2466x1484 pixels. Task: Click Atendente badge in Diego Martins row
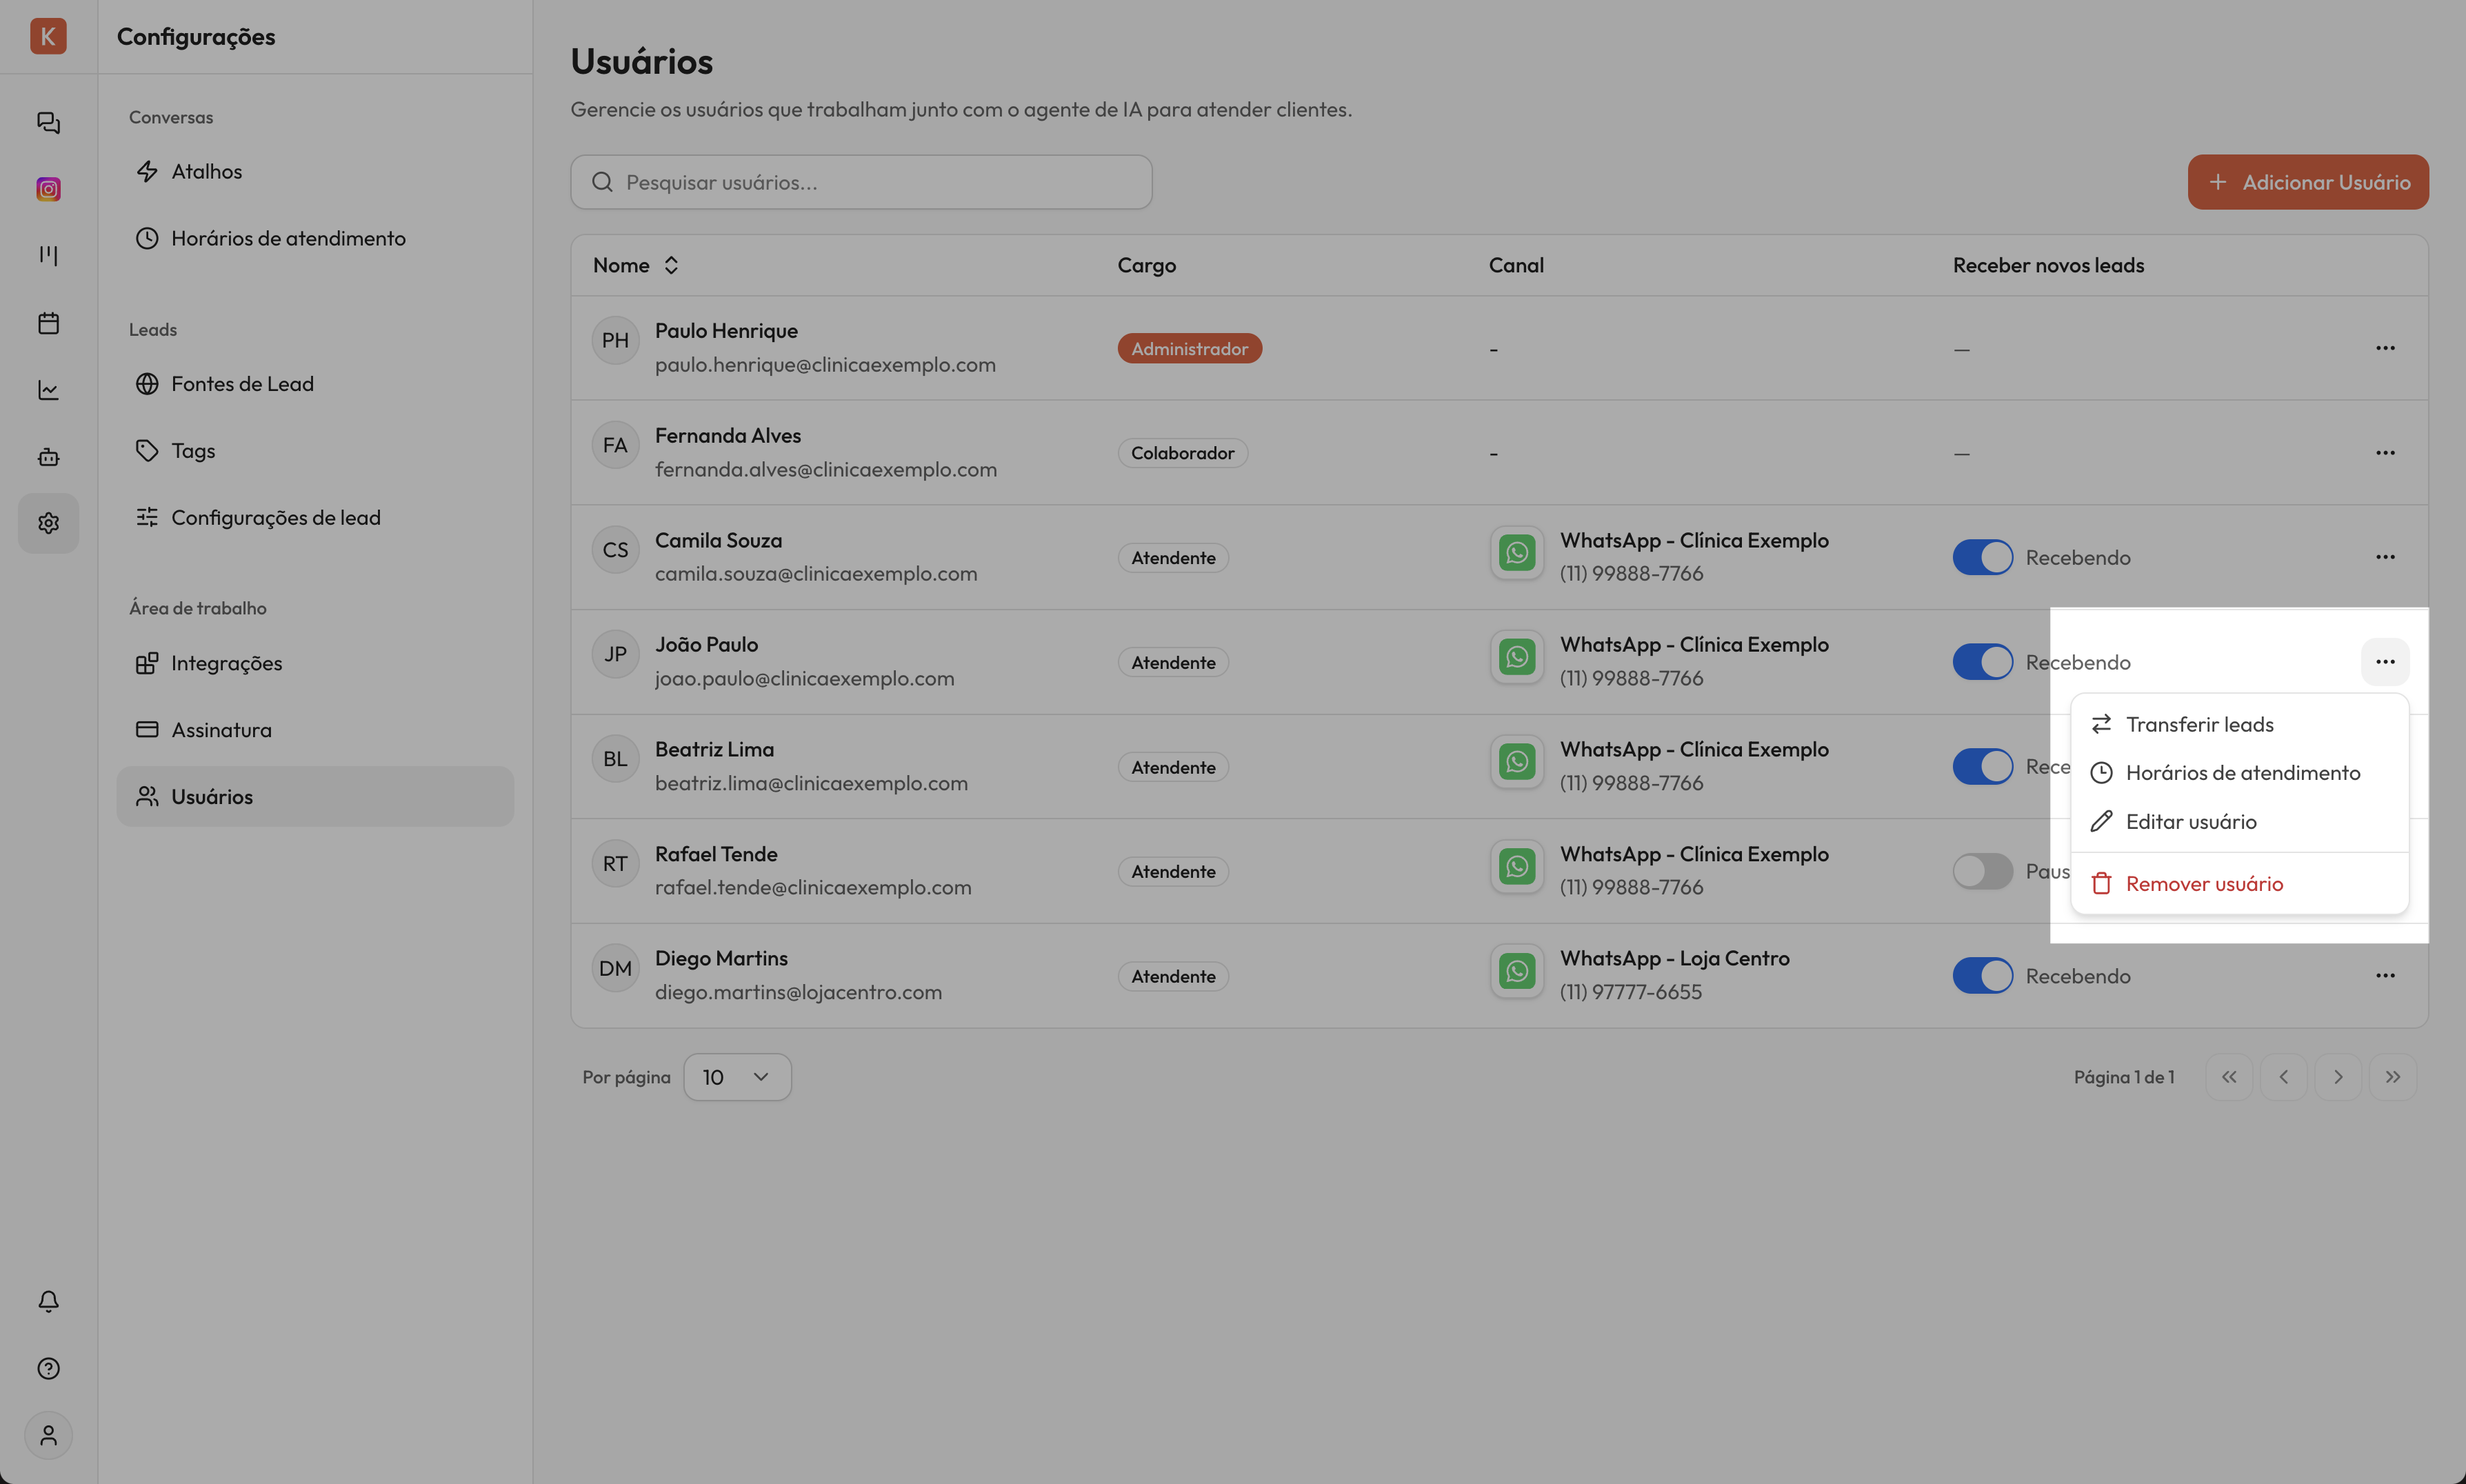coord(1173,976)
